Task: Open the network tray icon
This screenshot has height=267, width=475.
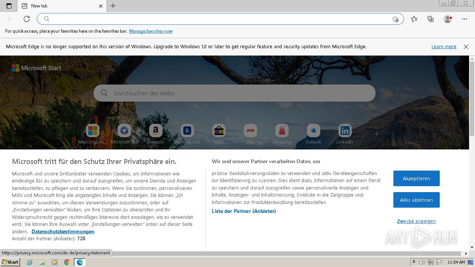Action: [430, 262]
